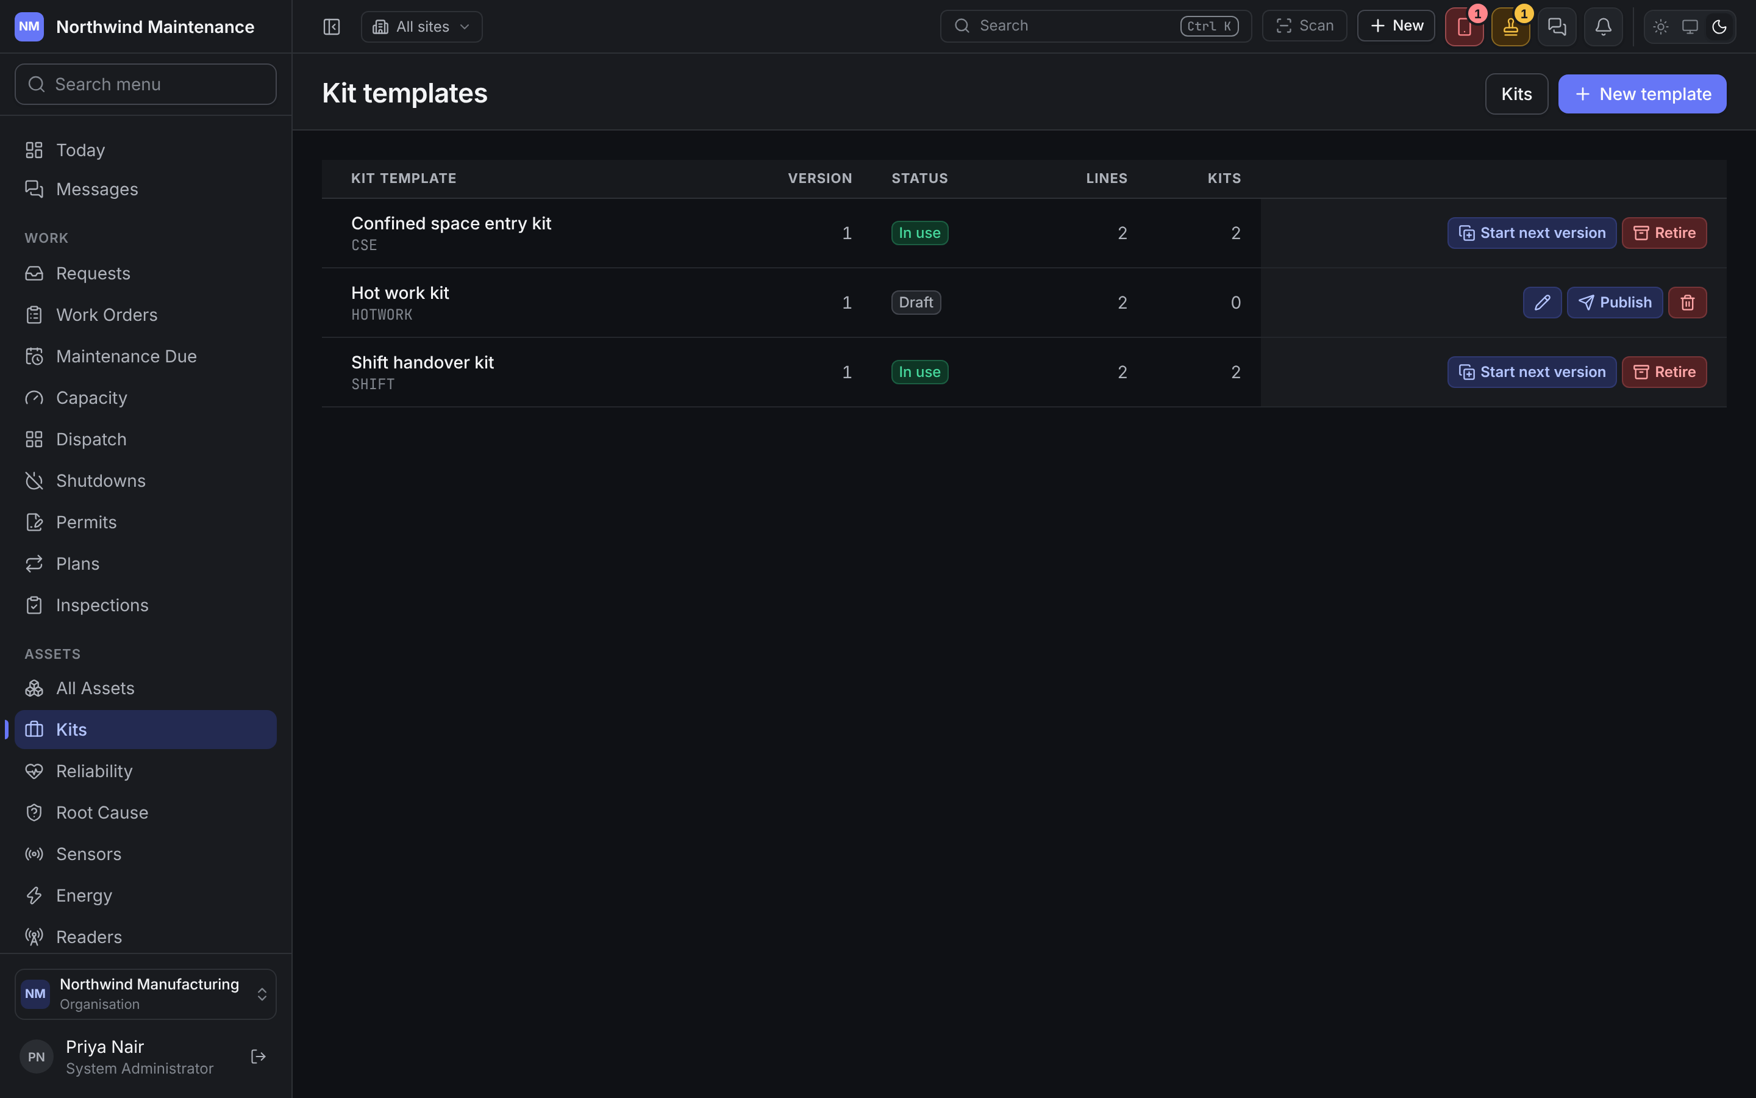
Task: Open Inspections in the sidebar
Action: [146, 605]
